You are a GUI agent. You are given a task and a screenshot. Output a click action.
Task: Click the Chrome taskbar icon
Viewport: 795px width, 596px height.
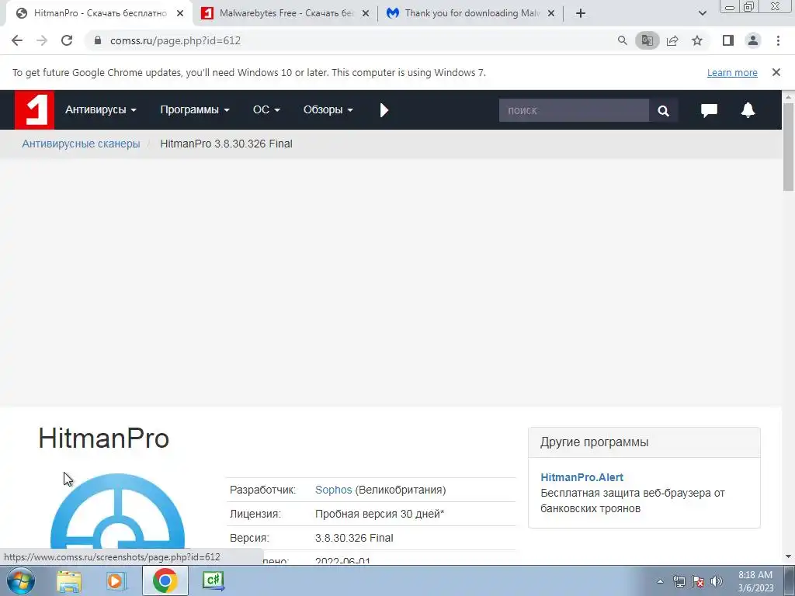click(165, 580)
